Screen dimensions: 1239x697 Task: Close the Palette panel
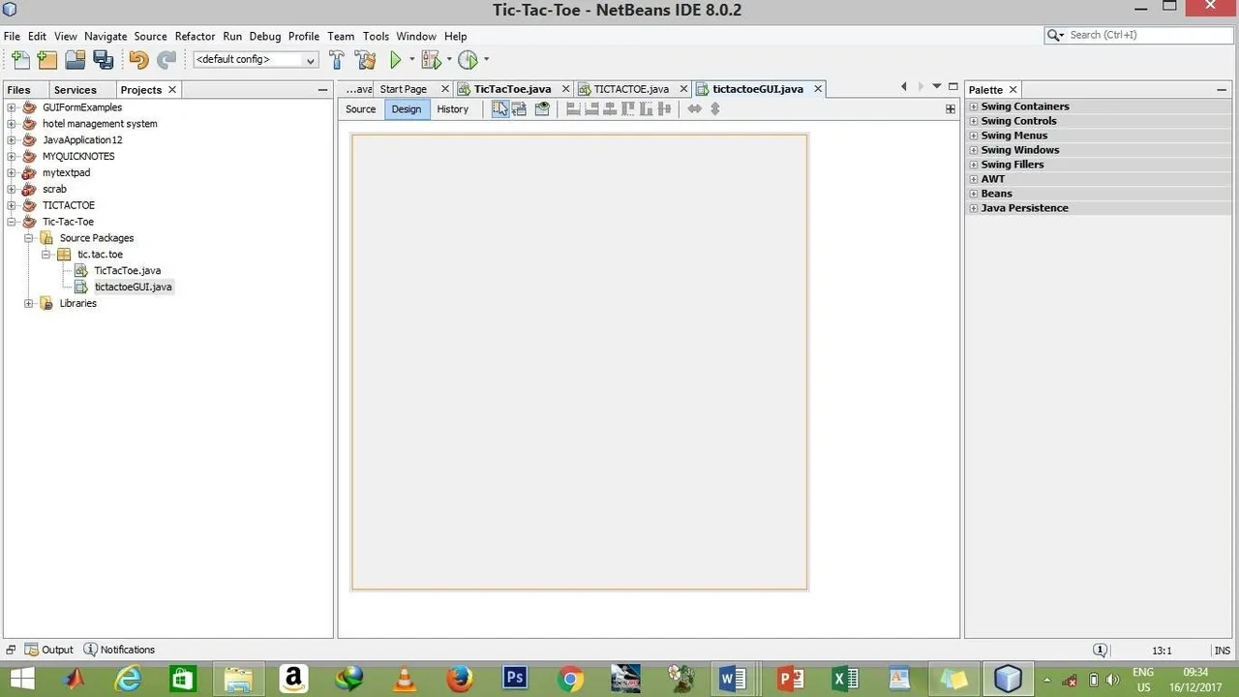pos(1012,90)
